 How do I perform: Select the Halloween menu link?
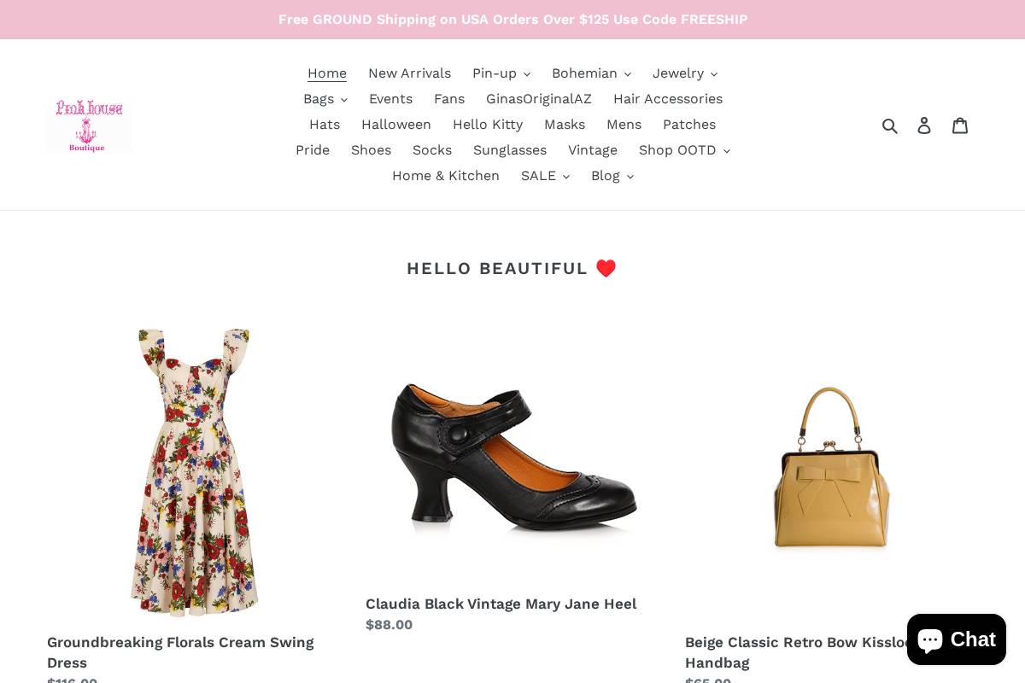tap(396, 125)
